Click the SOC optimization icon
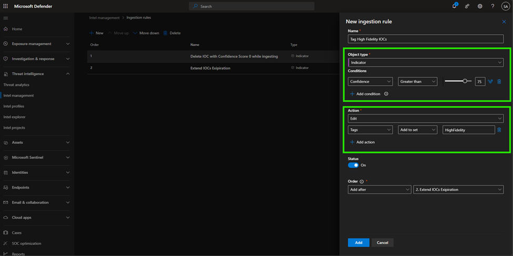The width and height of the screenshot is (513, 256). click(6, 243)
